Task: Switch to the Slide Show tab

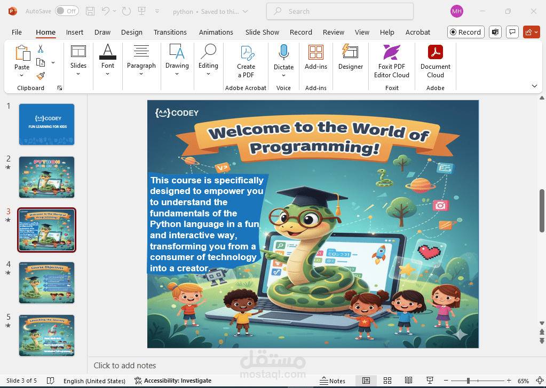Action: click(x=262, y=32)
